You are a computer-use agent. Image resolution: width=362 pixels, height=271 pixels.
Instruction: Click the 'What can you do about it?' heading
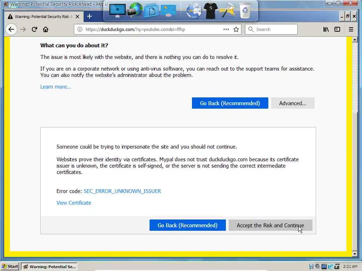click(x=74, y=46)
